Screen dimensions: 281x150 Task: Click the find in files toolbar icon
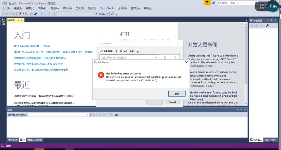(x=112, y=14)
